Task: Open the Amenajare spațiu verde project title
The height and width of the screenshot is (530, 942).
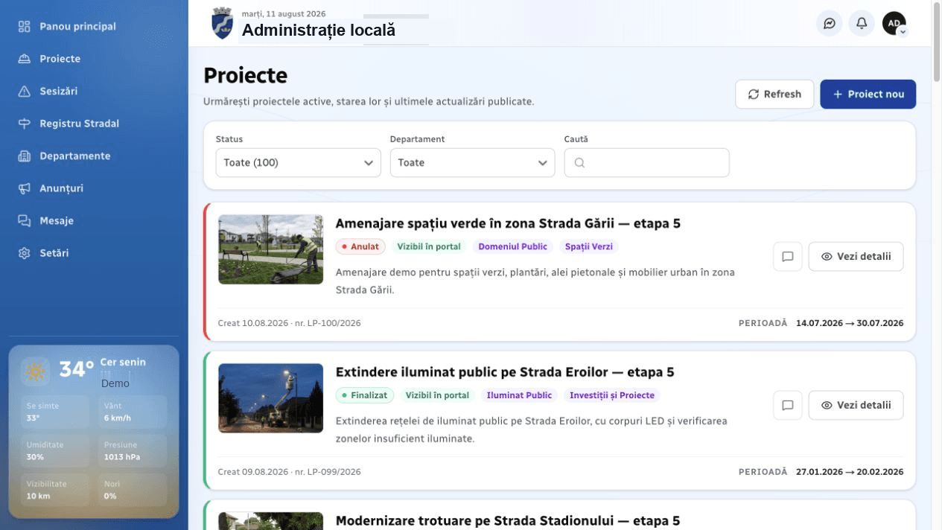Action: coord(508,223)
